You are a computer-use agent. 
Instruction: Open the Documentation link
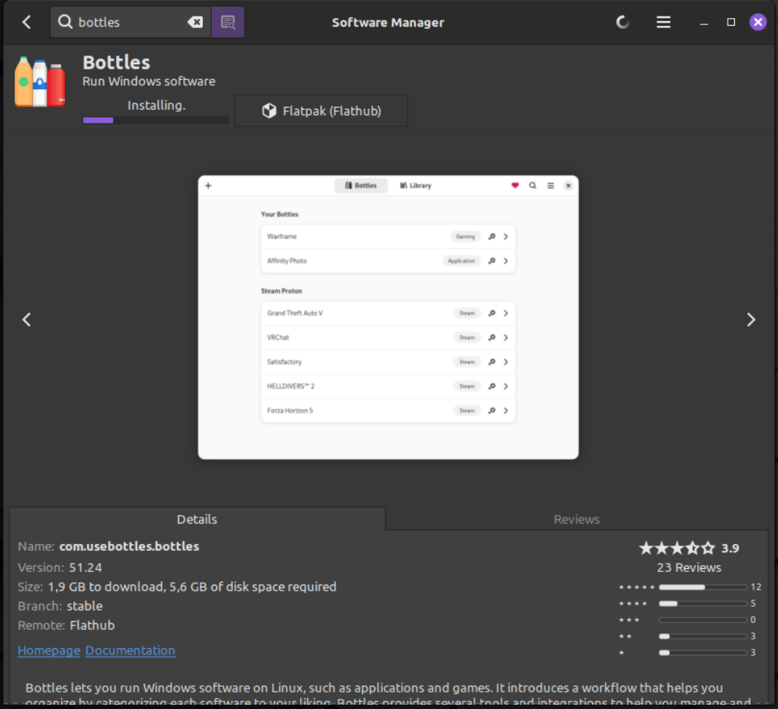(130, 650)
